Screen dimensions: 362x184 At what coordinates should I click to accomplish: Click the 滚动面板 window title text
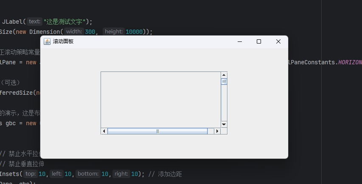coord(63,41)
